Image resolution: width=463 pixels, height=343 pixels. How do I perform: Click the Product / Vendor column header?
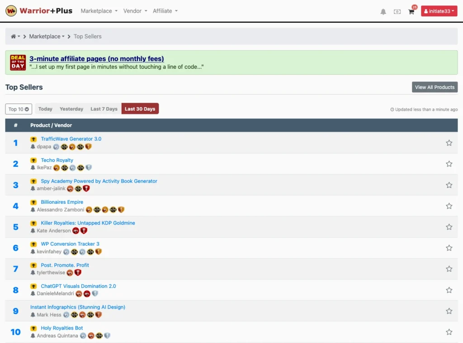pyautogui.click(x=51, y=126)
